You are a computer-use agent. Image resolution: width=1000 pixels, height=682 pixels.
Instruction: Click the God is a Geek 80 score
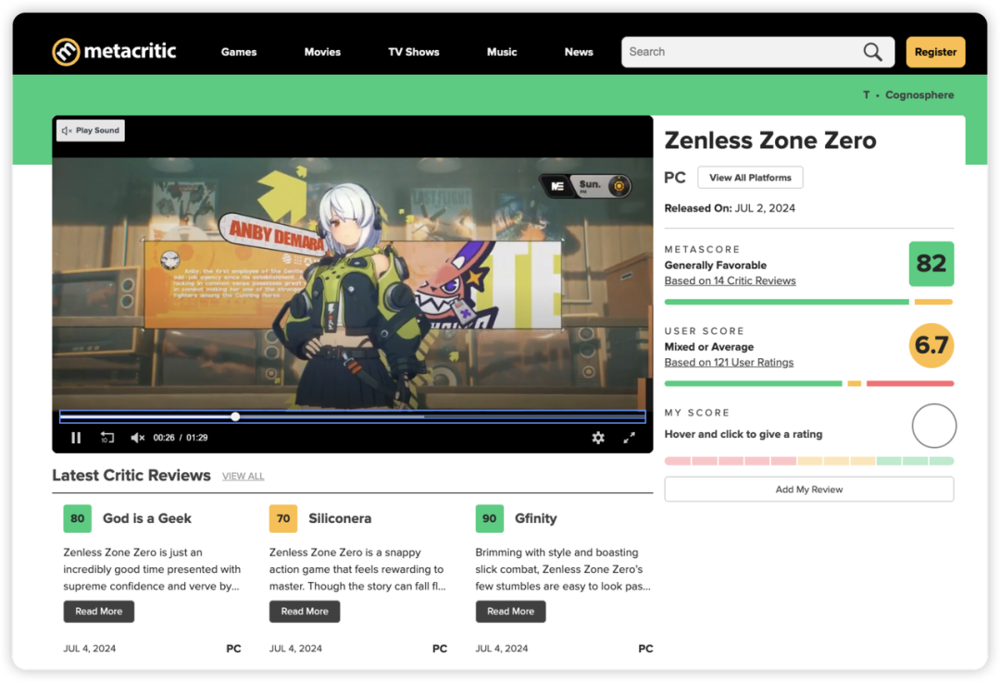77,519
